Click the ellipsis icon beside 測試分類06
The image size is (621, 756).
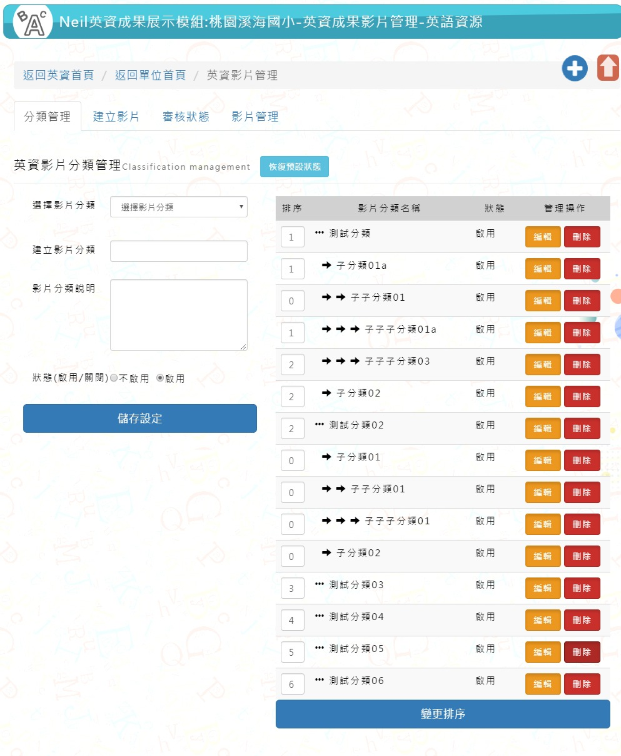tap(319, 680)
